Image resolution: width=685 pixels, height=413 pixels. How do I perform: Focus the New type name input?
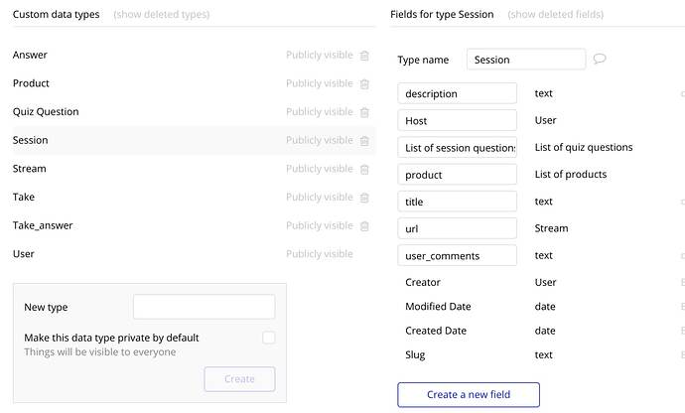tap(205, 307)
